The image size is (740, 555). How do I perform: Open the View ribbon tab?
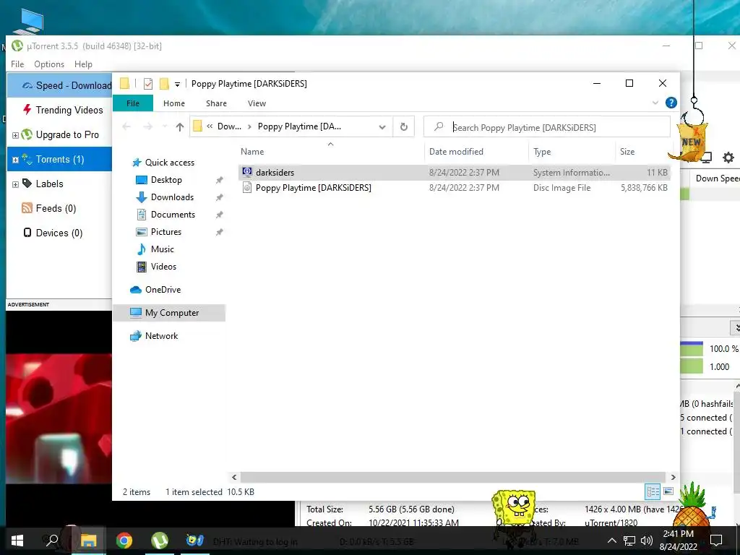click(x=257, y=103)
